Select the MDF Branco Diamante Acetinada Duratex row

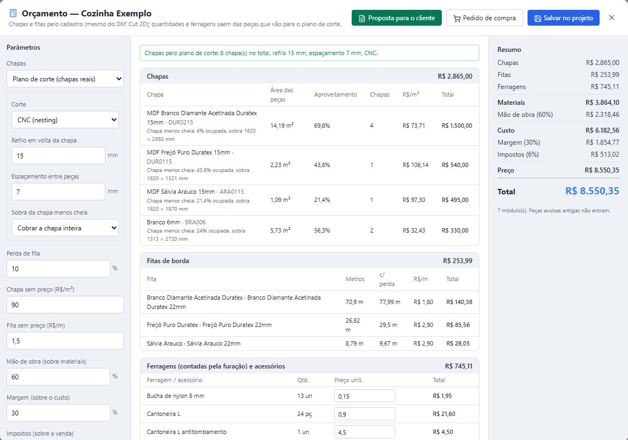[310, 126]
